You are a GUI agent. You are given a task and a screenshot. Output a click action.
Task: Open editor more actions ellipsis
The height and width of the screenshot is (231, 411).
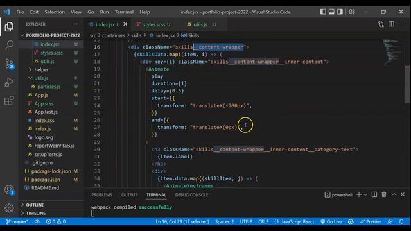click(x=401, y=24)
